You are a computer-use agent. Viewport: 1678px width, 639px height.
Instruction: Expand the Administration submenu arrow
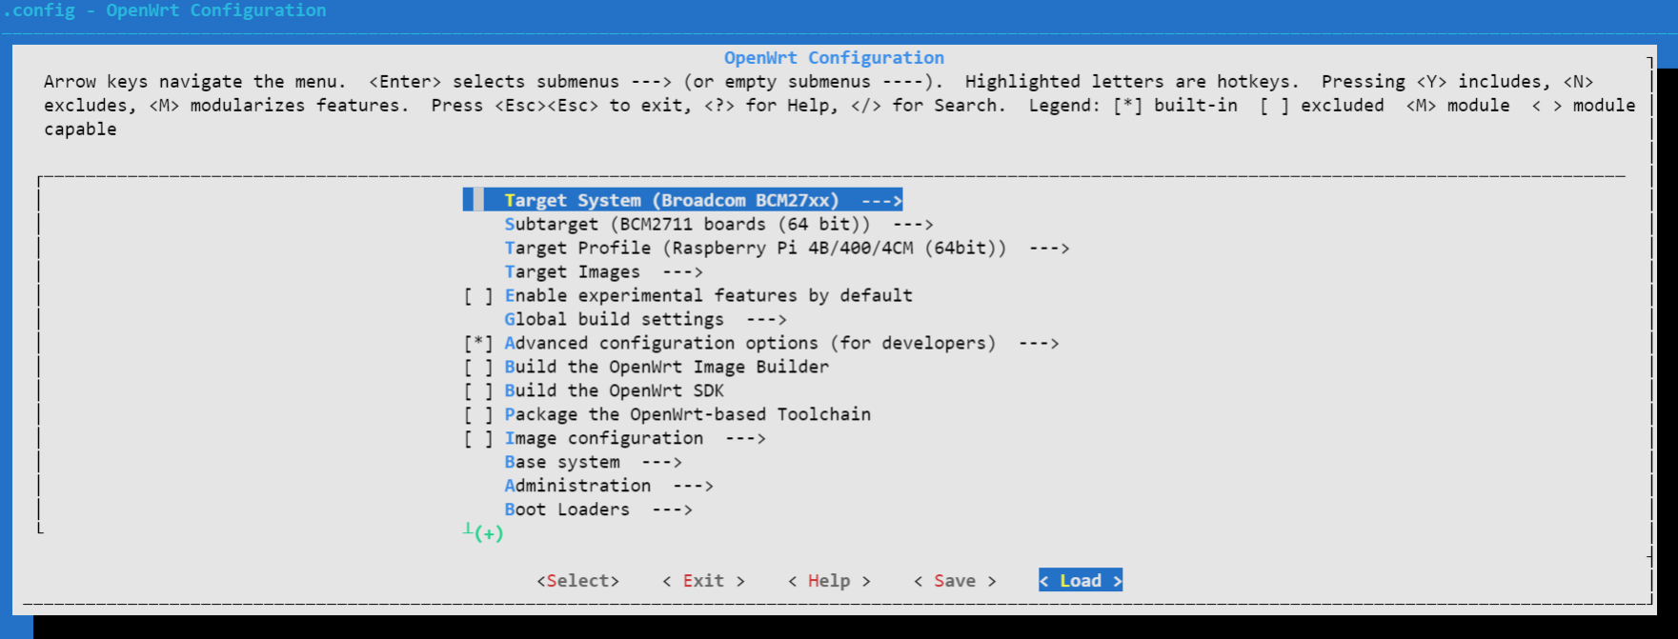pos(693,487)
